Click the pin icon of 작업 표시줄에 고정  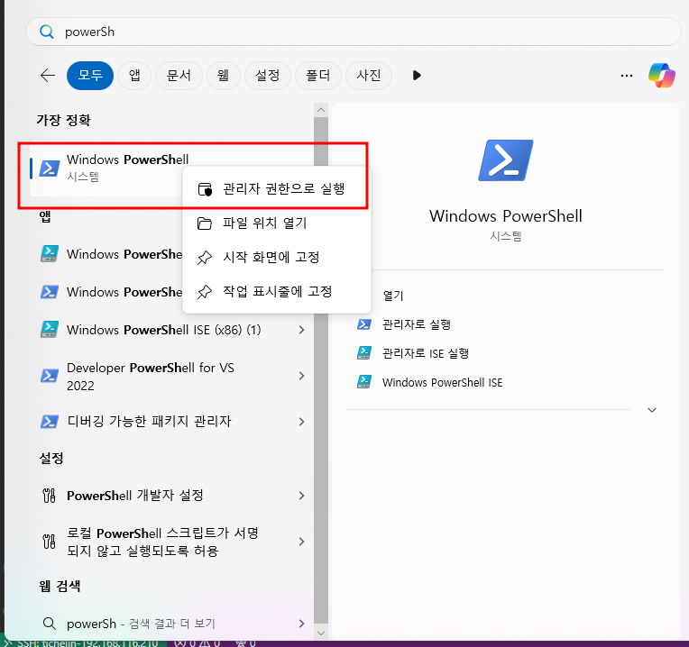click(x=205, y=292)
